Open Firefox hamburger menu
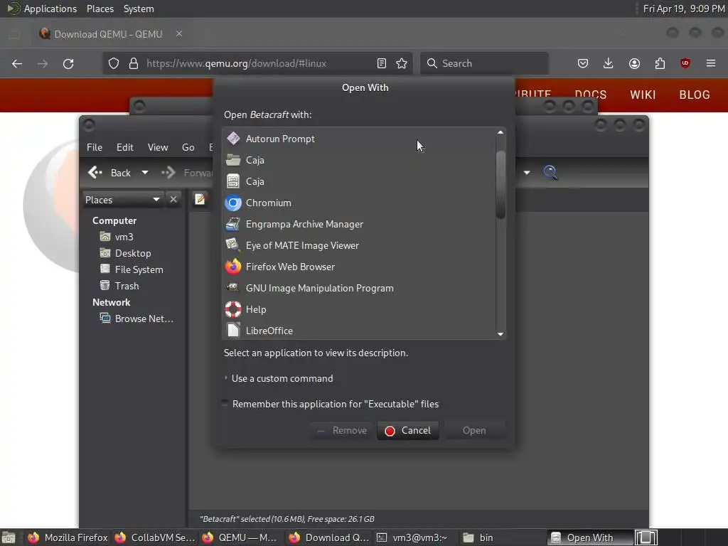This screenshot has width=728, height=546. [x=711, y=63]
